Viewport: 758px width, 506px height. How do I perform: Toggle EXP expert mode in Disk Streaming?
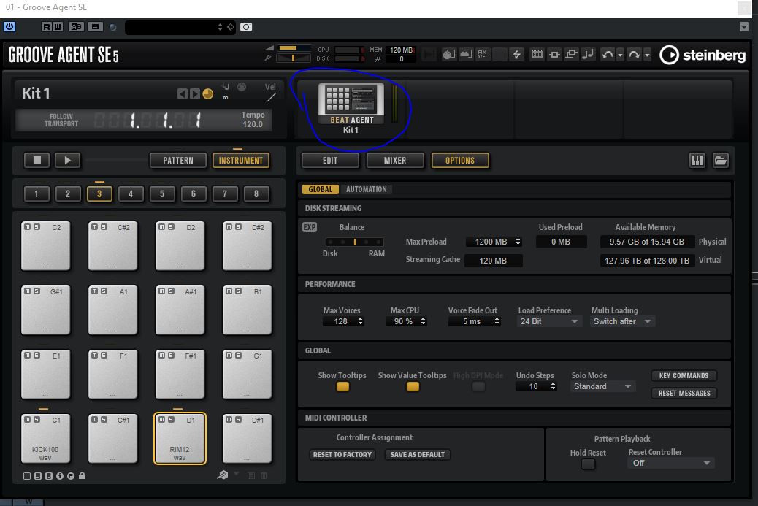(310, 227)
